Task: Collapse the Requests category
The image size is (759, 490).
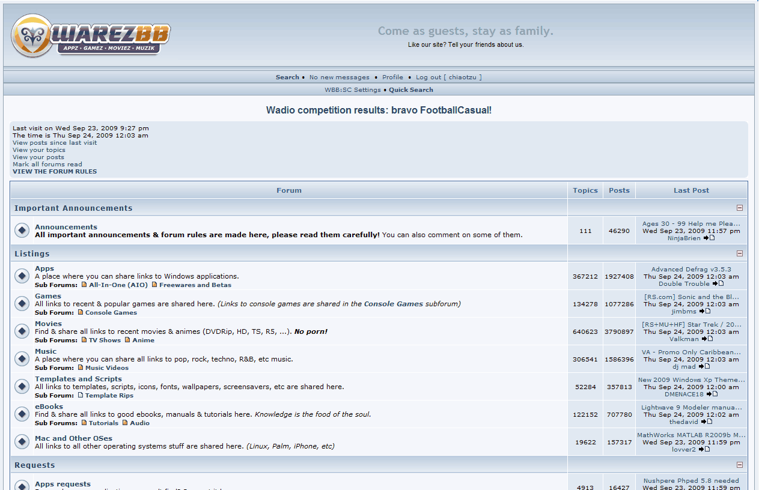Action: (740, 465)
